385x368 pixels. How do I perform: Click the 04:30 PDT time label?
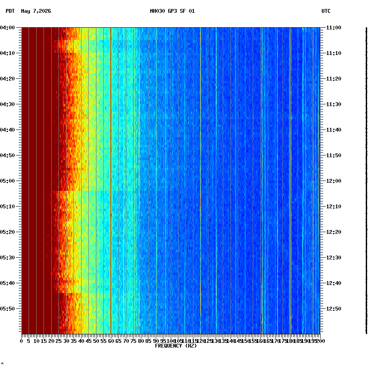[x=7, y=104]
